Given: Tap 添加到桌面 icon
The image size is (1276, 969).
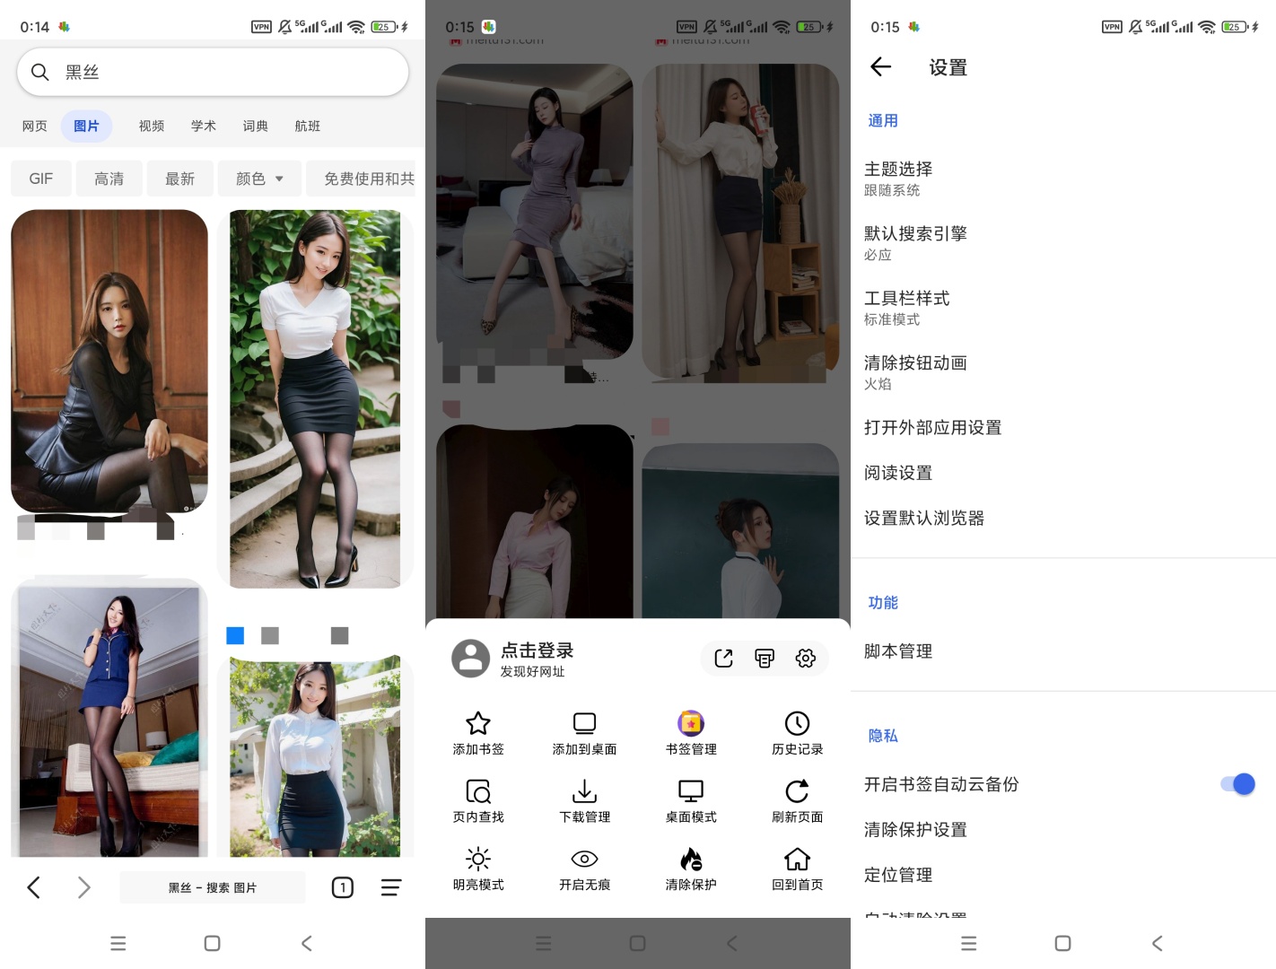Looking at the screenshot, I should point(584,723).
